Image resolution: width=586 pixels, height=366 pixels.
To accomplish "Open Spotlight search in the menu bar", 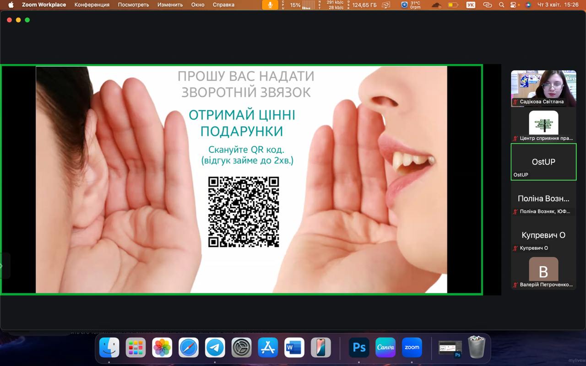I will pos(502,5).
